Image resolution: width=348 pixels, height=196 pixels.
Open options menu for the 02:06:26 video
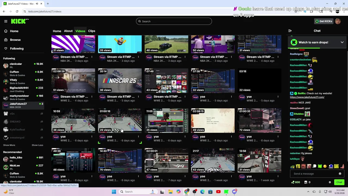[92, 97]
